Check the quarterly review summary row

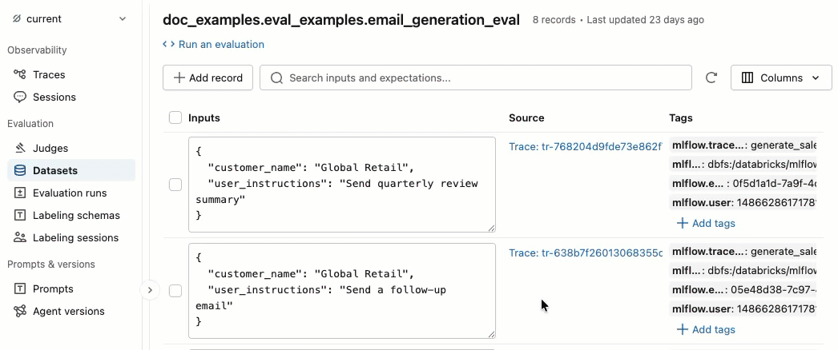tap(175, 185)
